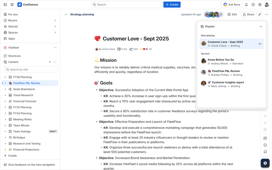This screenshot has height=170, width=272.
Task: Open page info icon
Action: pyautogui.click(x=265, y=145)
